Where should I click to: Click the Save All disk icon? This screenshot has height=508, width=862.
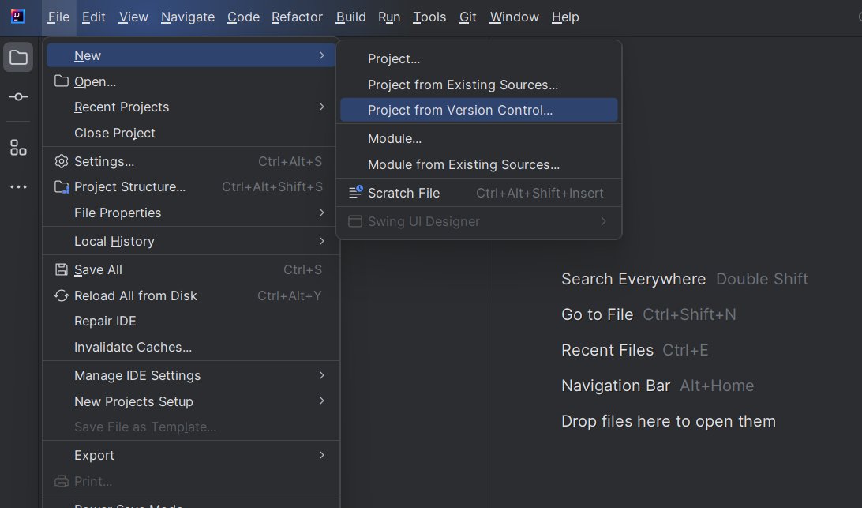pos(62,269)
